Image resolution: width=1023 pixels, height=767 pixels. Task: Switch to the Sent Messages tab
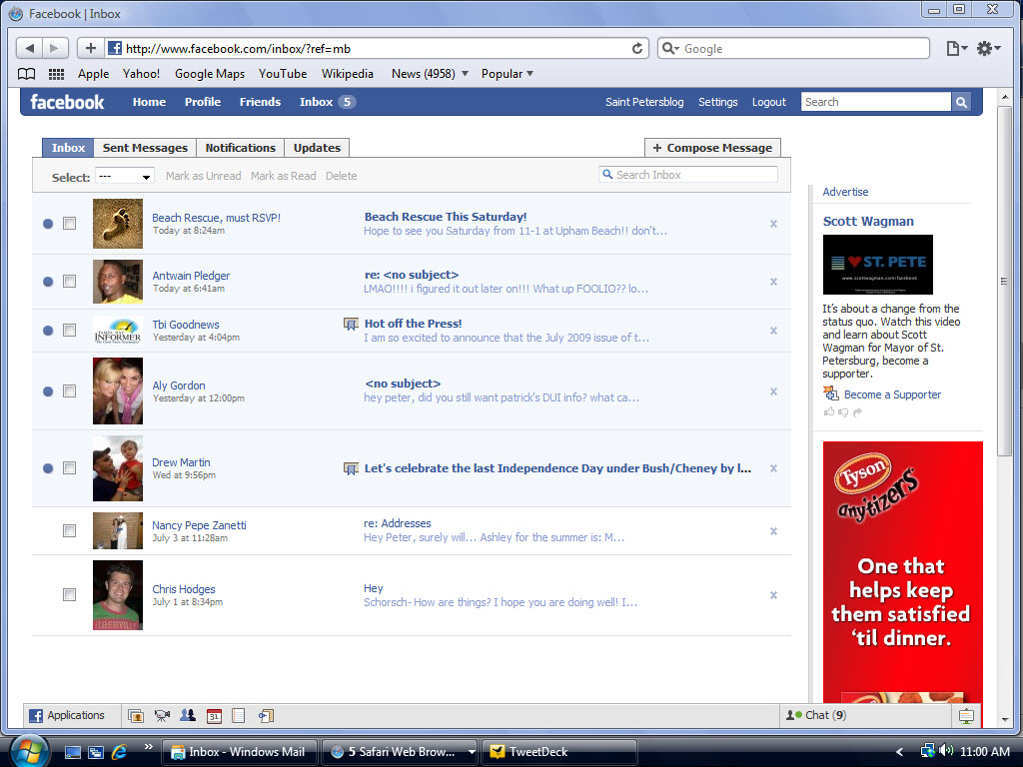[144, 147]
